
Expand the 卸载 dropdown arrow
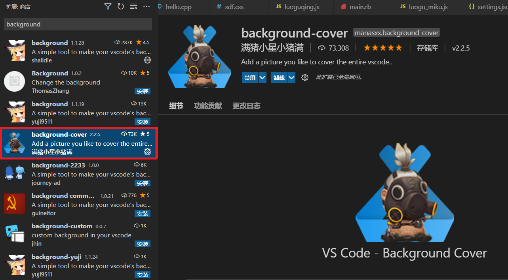[x=292, y=78]
